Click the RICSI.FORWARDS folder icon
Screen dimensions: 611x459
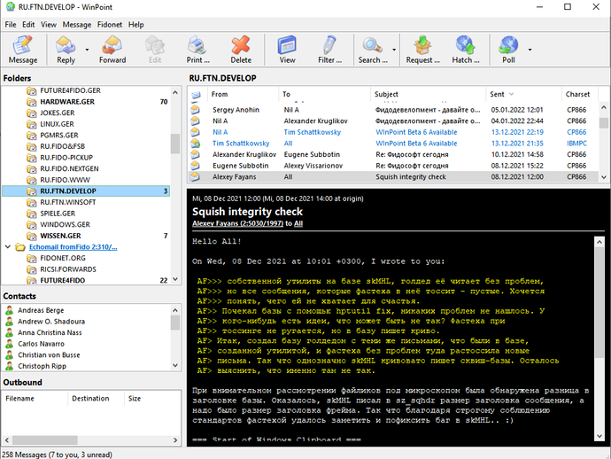(x=32, y=269)
